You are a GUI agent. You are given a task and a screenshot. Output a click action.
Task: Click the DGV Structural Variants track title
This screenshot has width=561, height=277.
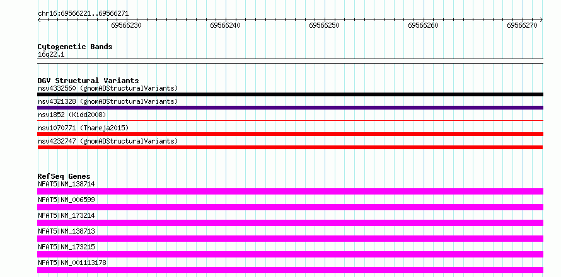coord(88,81)
